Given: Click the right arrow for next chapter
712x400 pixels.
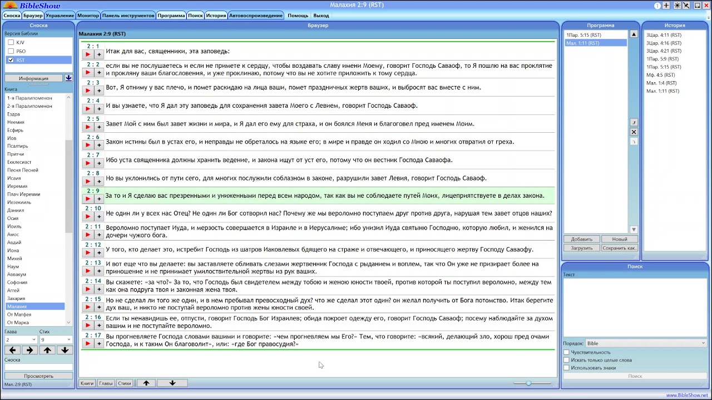Looking at the screenshot, I should pos(29,350).
